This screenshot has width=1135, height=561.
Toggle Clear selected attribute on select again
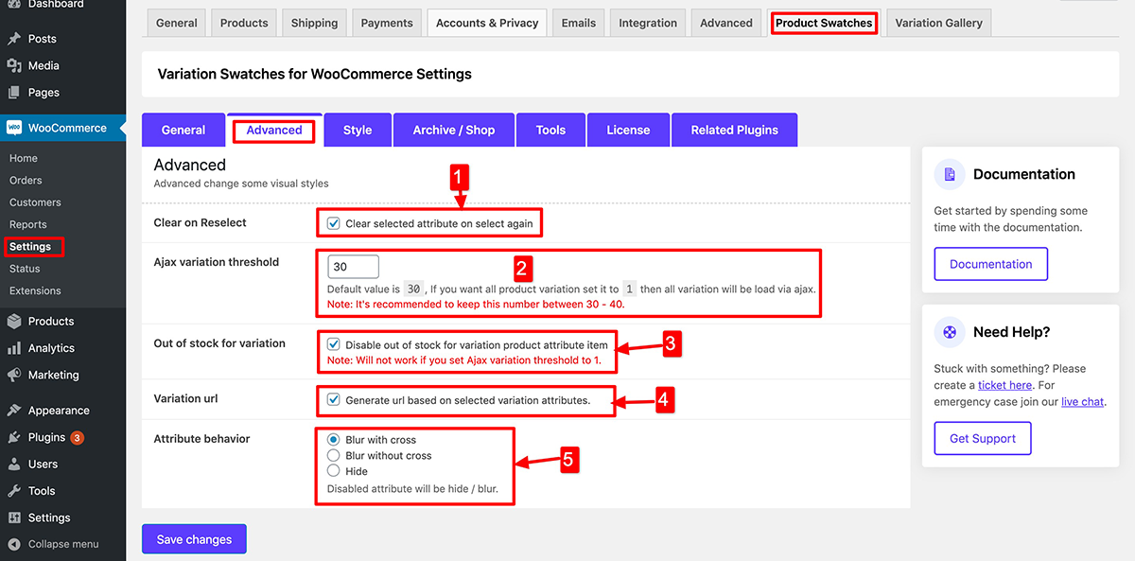click(333, 224)
